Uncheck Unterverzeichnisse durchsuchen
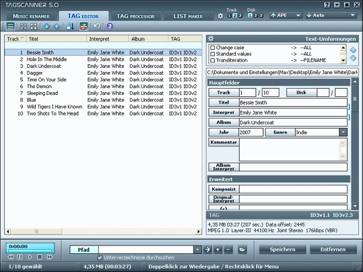 coord(100,257)
